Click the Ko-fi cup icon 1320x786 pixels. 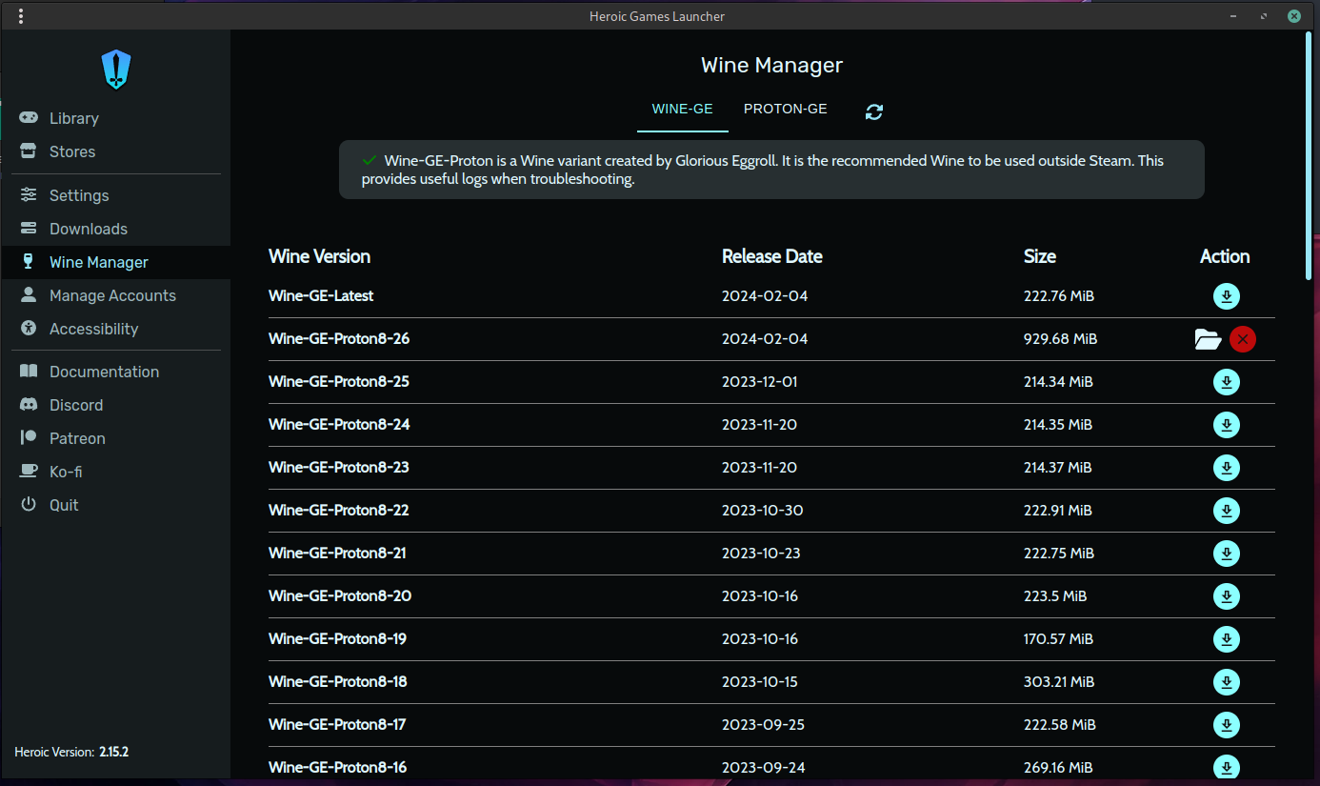pos(30,472)
